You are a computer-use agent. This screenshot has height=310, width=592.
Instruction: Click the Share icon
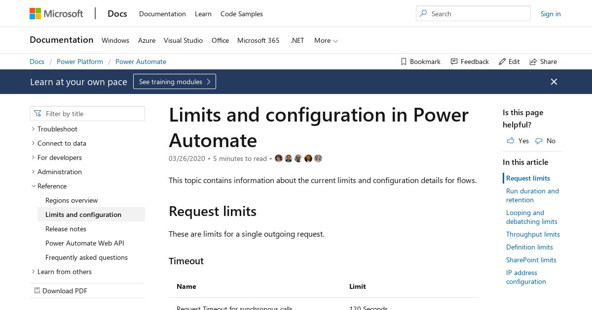click(x=533, y=62)
